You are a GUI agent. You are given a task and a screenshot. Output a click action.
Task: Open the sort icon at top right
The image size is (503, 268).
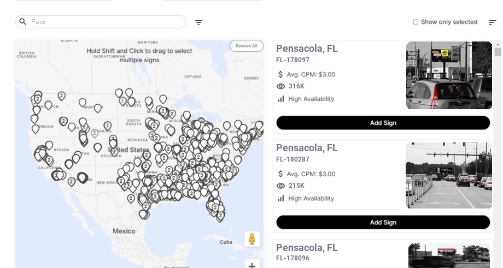click(x=492, y=22)
